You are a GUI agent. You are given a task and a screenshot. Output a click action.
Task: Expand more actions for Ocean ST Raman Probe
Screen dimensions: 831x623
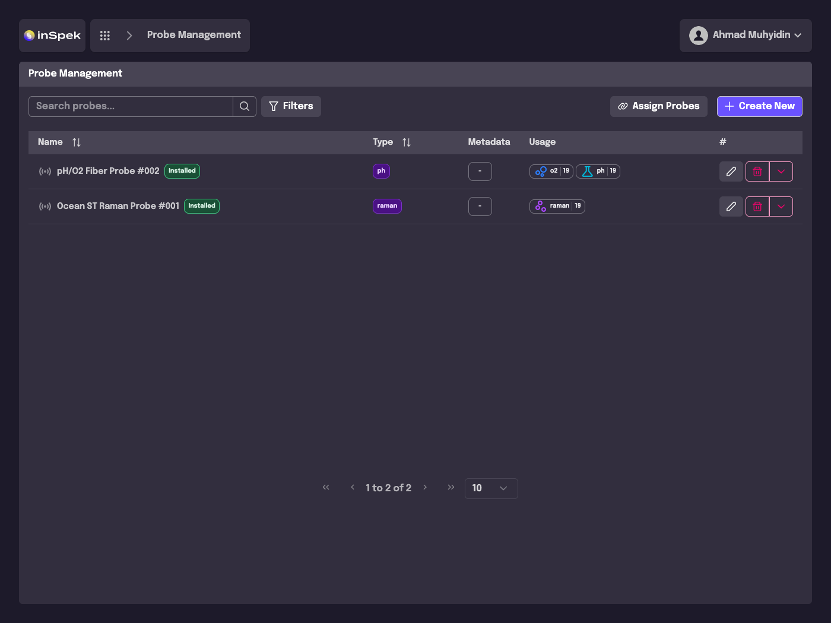click(x=781, y=206)
